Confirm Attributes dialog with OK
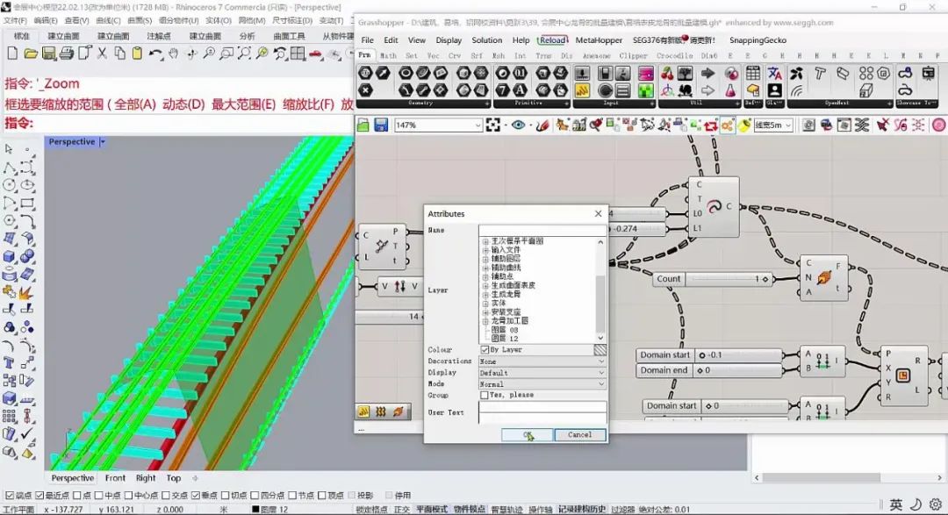 click(528, 434)
